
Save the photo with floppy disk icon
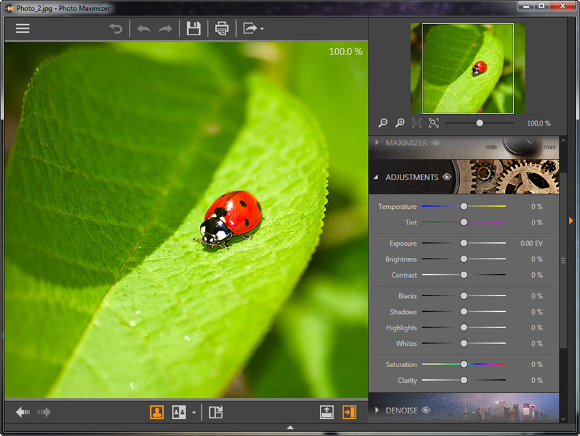(194, 29)
